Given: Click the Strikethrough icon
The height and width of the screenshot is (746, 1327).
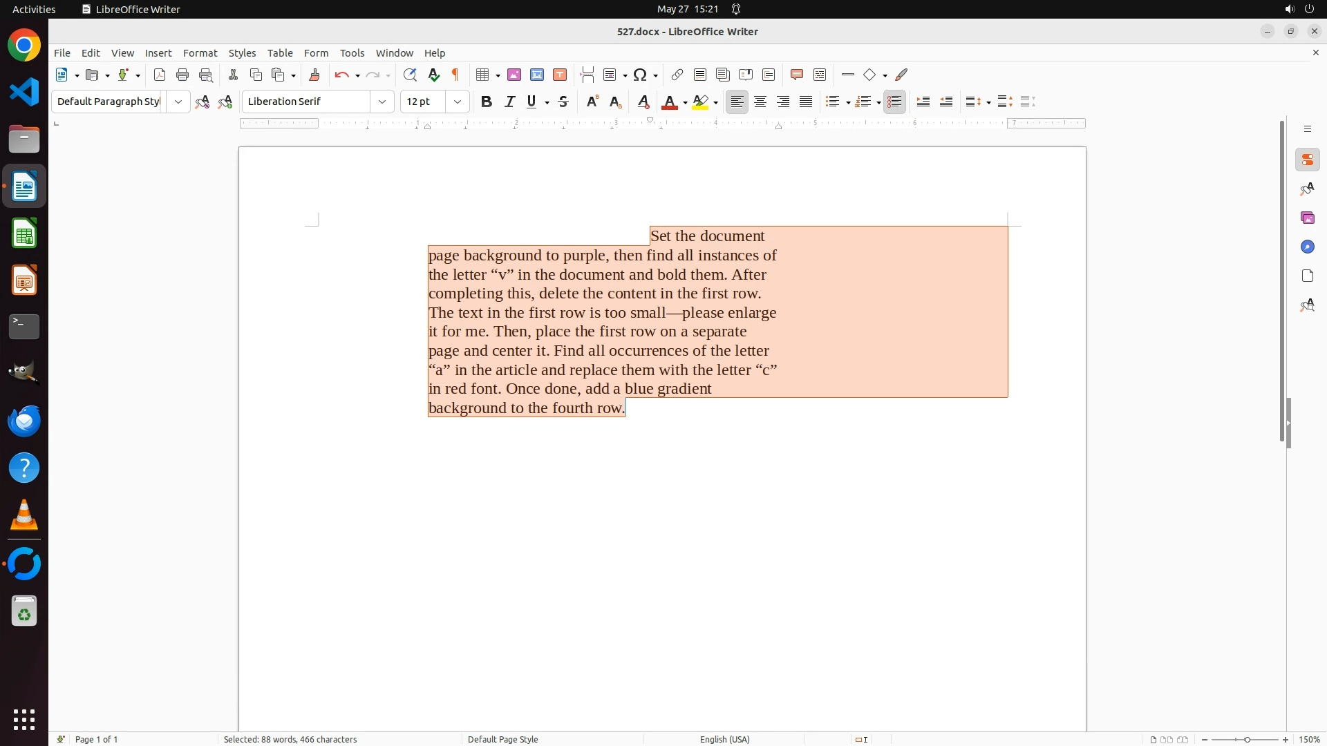Looking at the screenshot, I should pyautogui.click(x=563, y=102).
